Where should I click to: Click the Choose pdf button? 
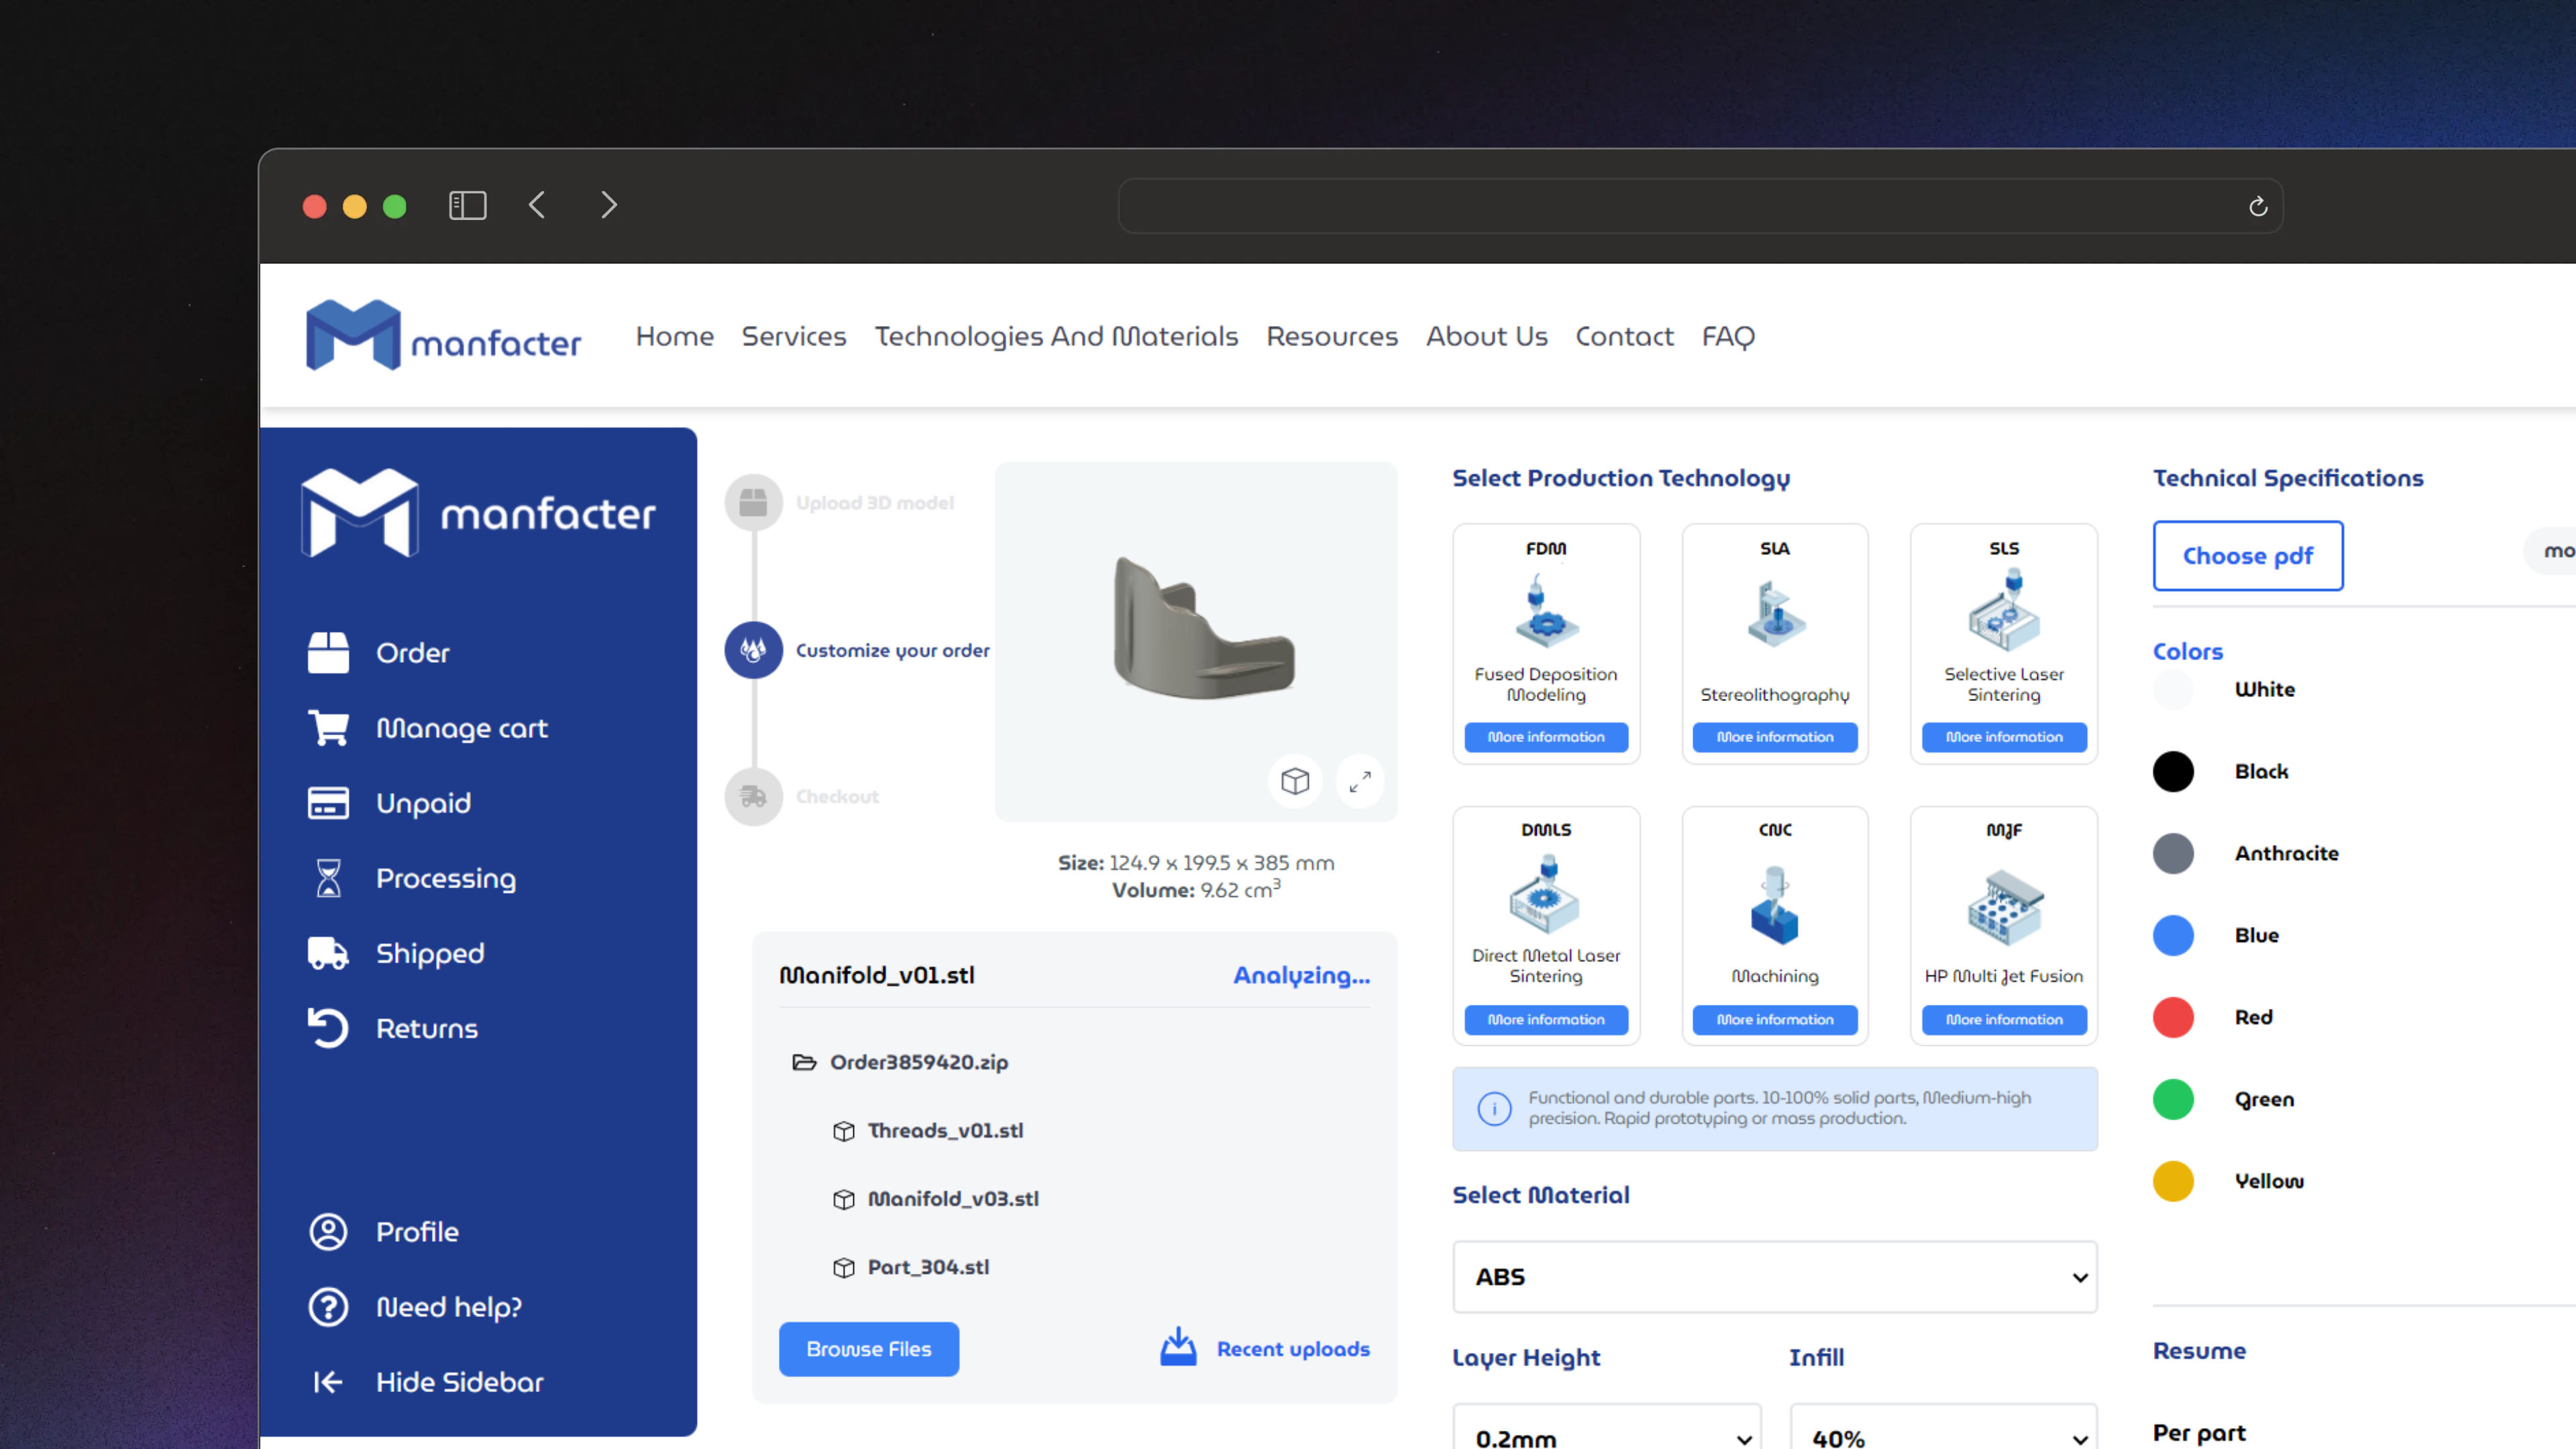pos(2248,555)
